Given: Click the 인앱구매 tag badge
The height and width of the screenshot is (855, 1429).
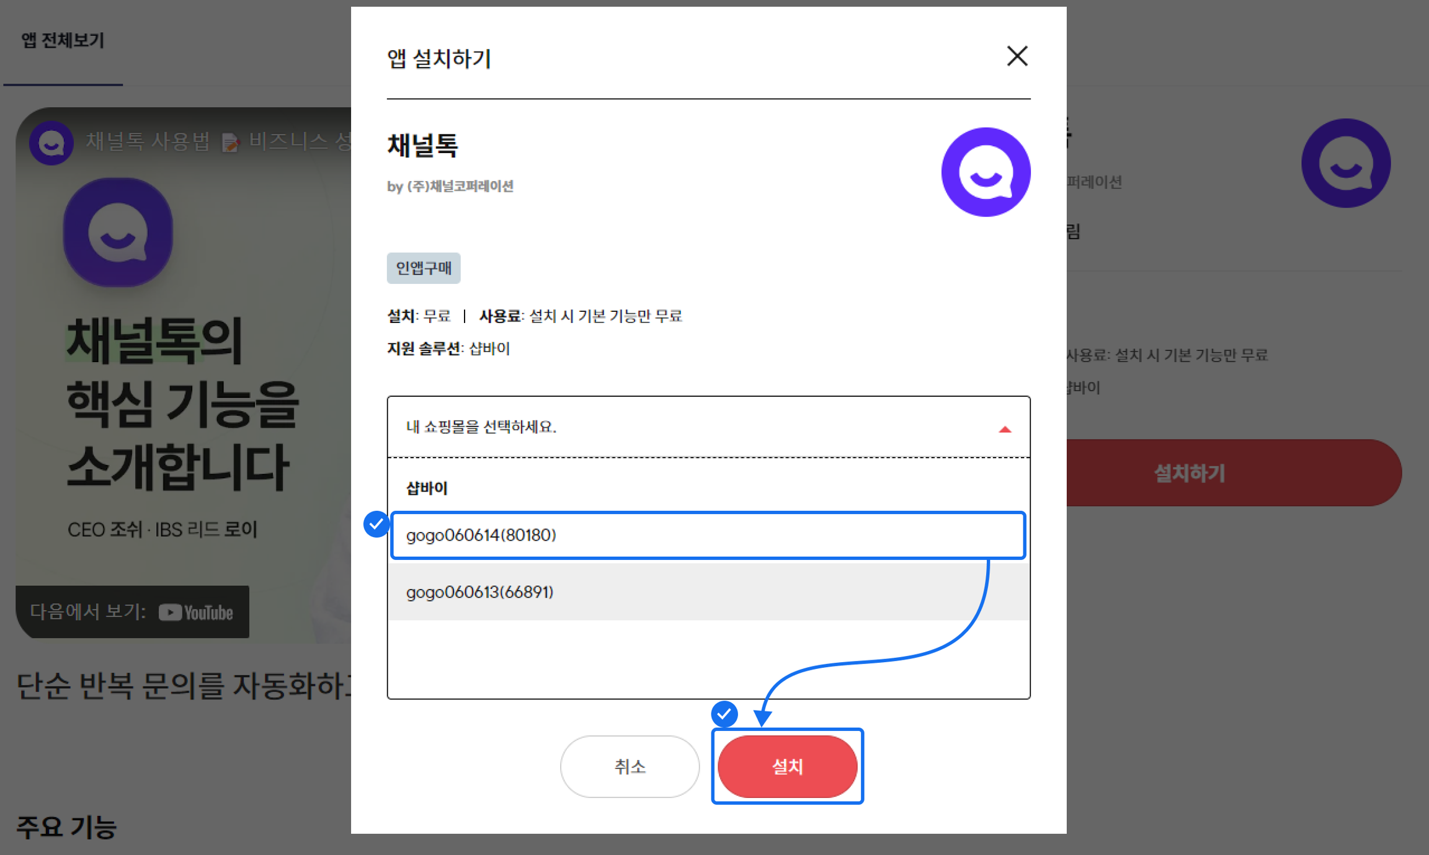Looking at the screenshot, I should click(x=424, y=268).
